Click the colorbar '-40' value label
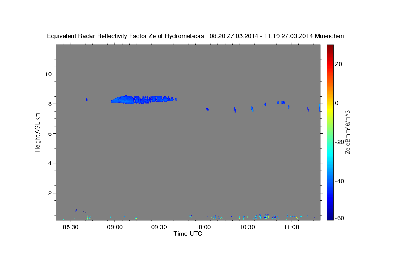The height and width of the screenshot is (264, 396). (340, 181)
